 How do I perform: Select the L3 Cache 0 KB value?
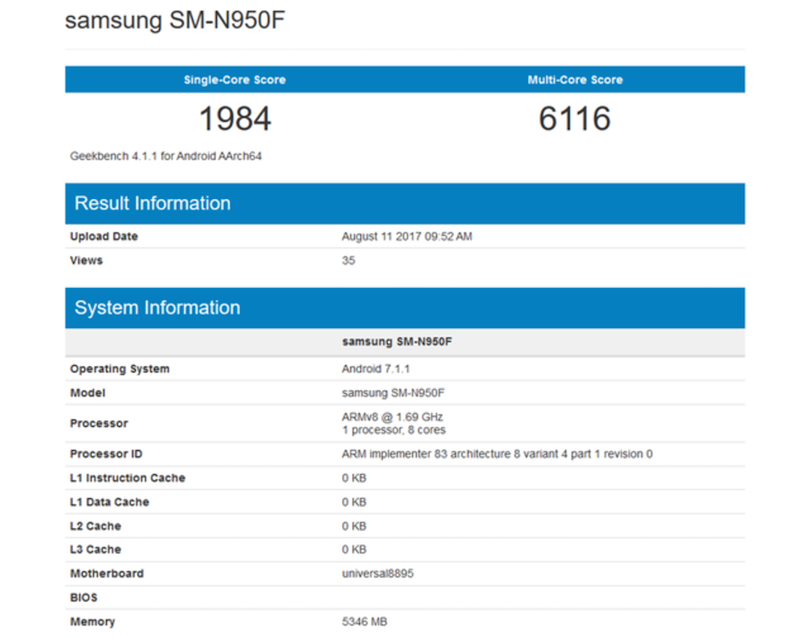(354, 550)
